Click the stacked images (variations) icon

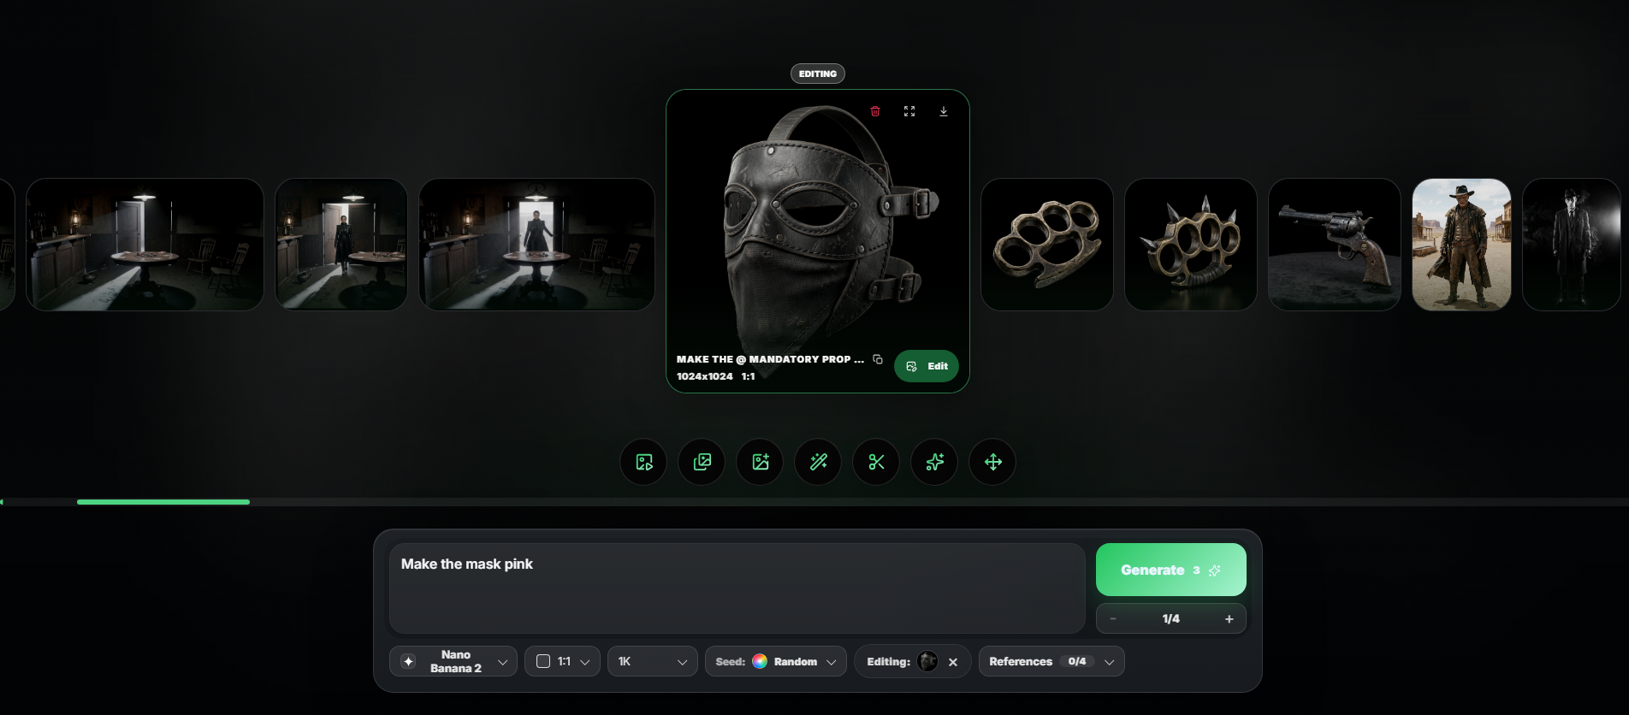click(x=702, y=462)
